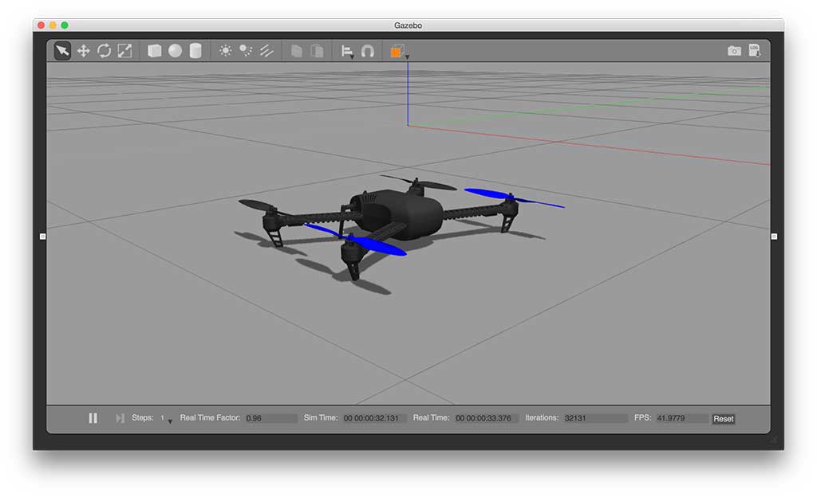Click the Iterations value 32131
The height and width of the screenshot is (497, 817).
[x=595, y=418]
